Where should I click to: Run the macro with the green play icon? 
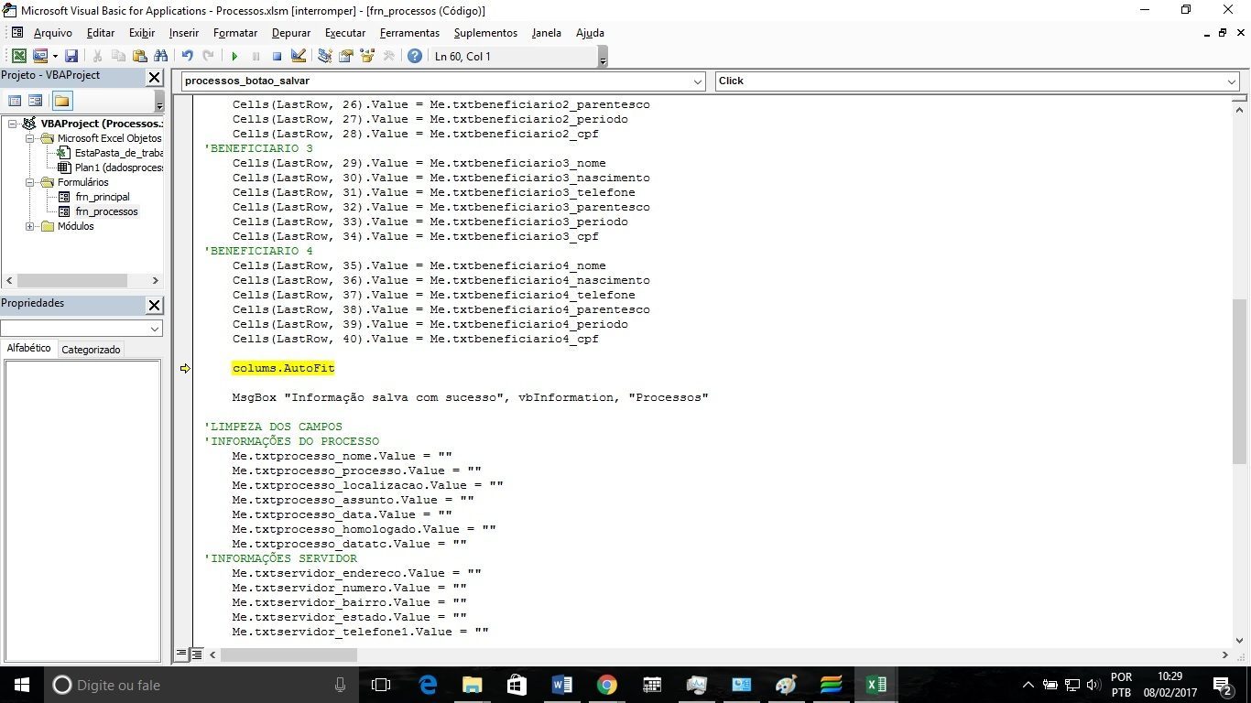click(234, 56)
